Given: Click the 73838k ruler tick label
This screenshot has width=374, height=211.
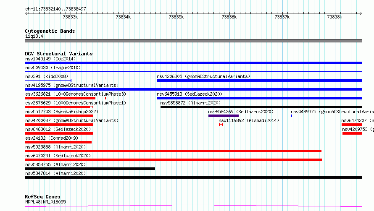Looking at the screenshot, I should [334, 17].
